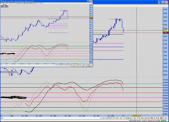The height and width of the screenshot is (122, 169).
Task: Click the 09/10 20:13:59 clock in status bar
Action: [154, 120]
